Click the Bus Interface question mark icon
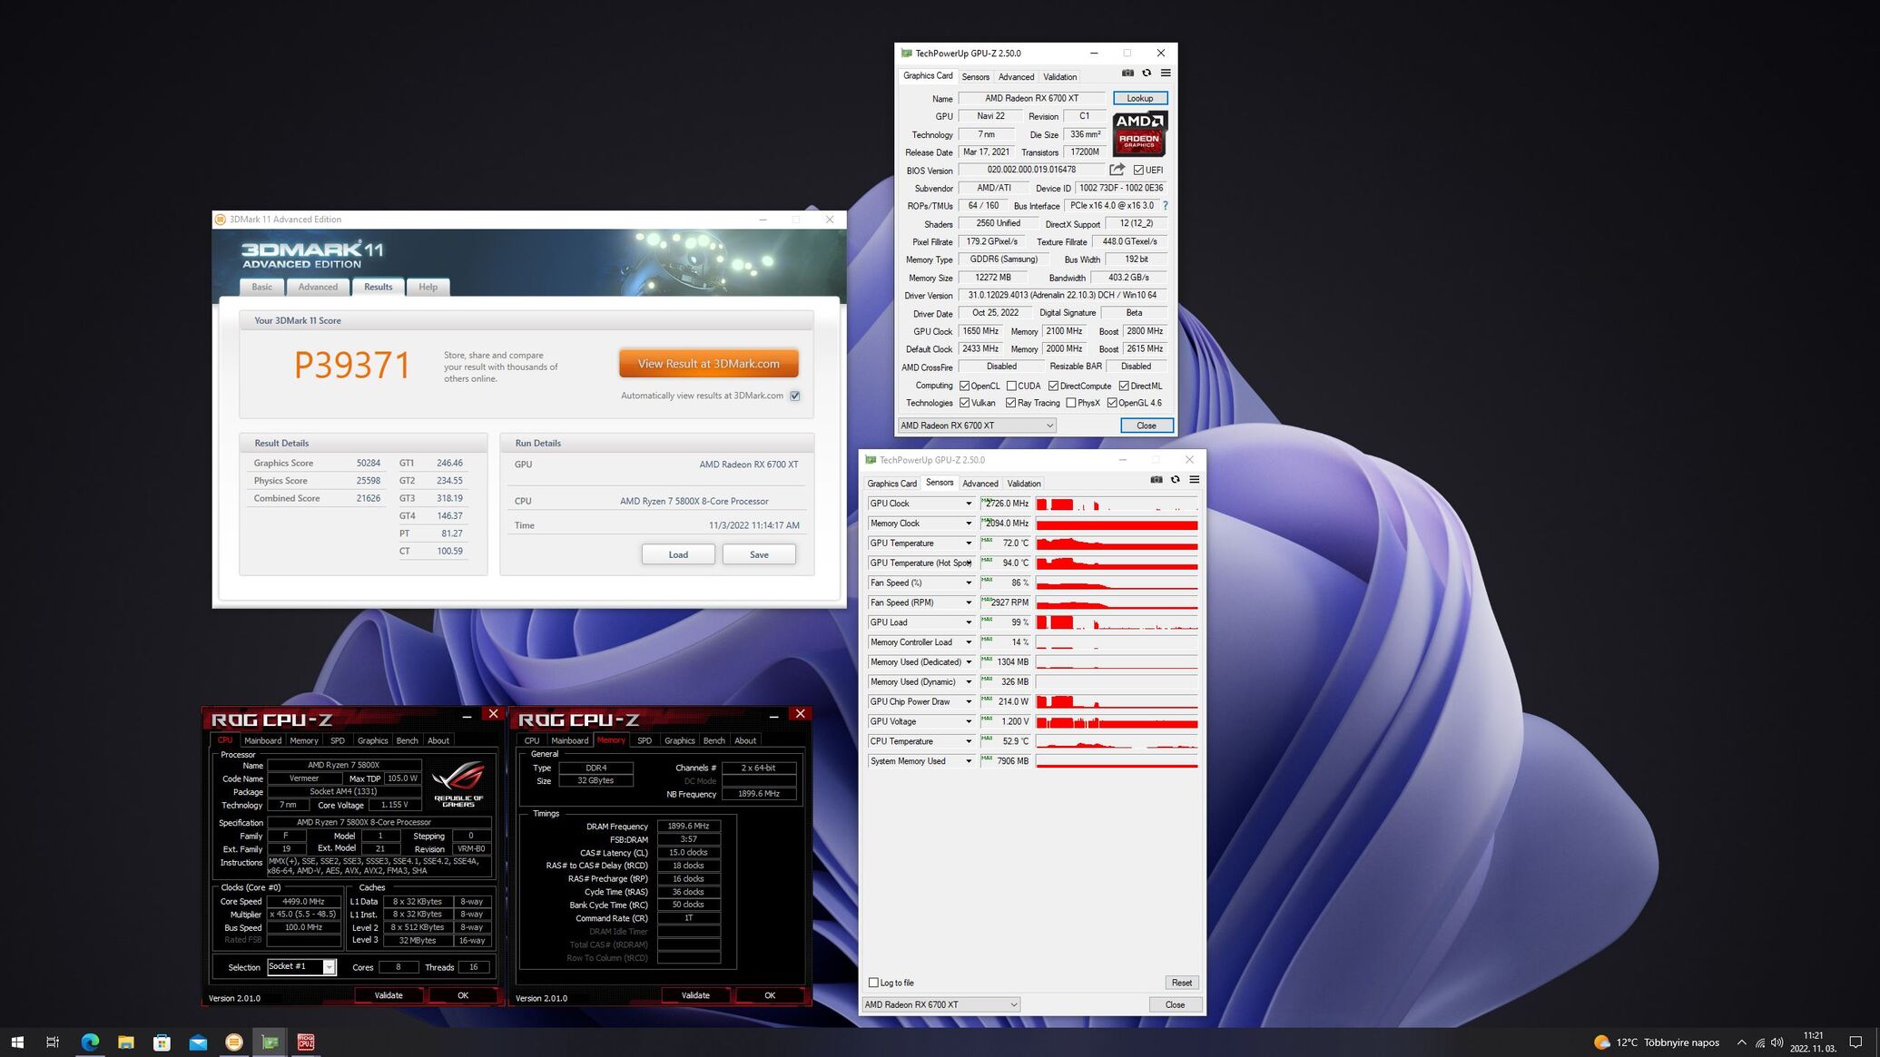The image size is (1880, 1057). pyautogui.click(x=1166, y=206)
